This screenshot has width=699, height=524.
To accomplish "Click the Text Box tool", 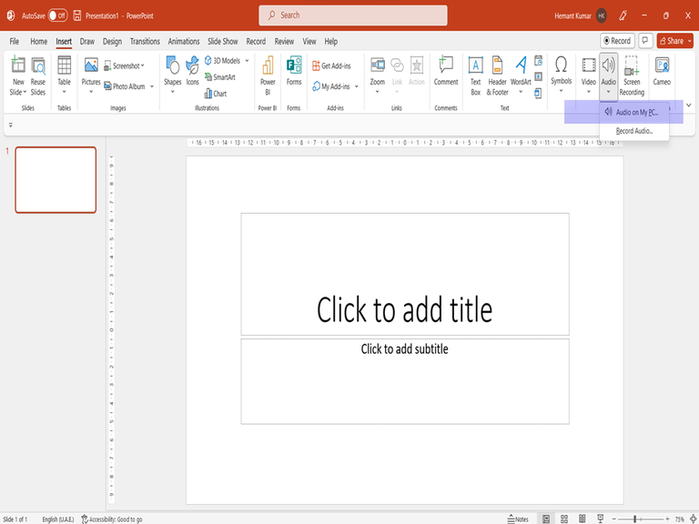I will [475, 73].
